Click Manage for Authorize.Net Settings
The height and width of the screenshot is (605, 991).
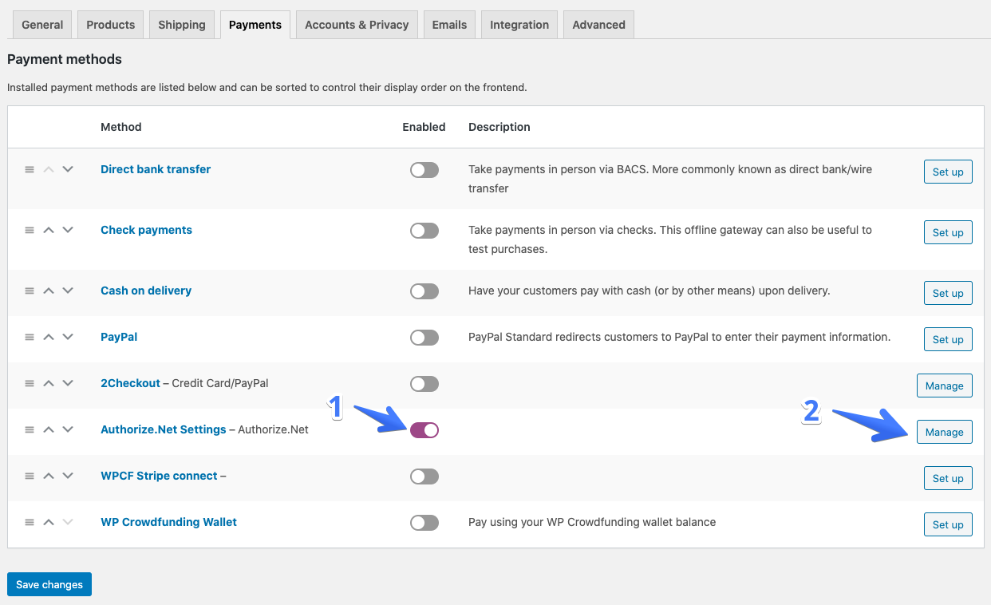(x=945, y=432)
